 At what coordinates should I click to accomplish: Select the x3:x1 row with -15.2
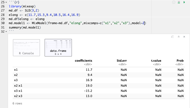coord(99,91)
